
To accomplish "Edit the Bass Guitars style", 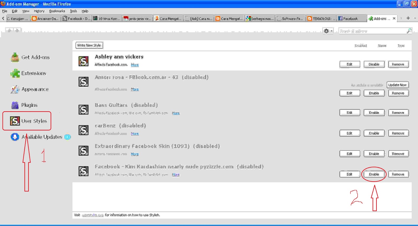I will (350, 113).
